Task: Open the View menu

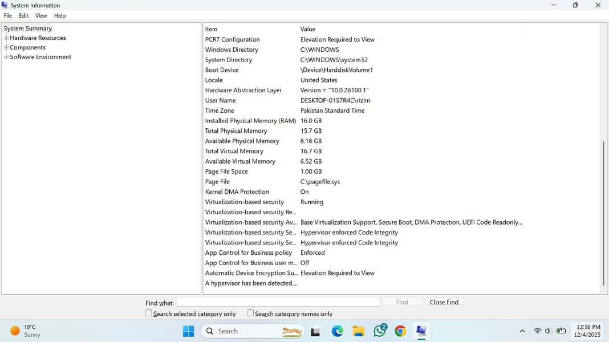Action: [x=41, y=15]
